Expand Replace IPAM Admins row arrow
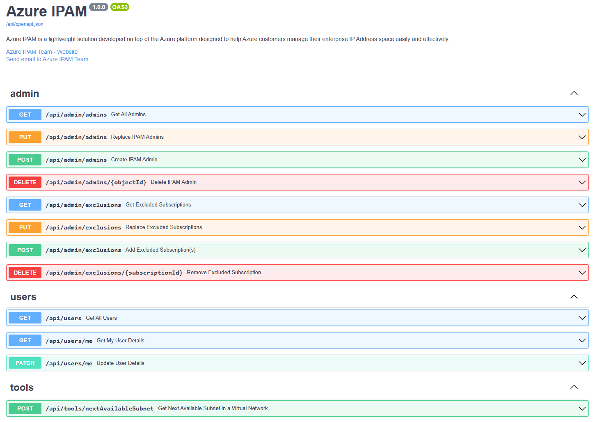This screenshot has width=595, height=422. pyautogui.click(x=582, y=137)
